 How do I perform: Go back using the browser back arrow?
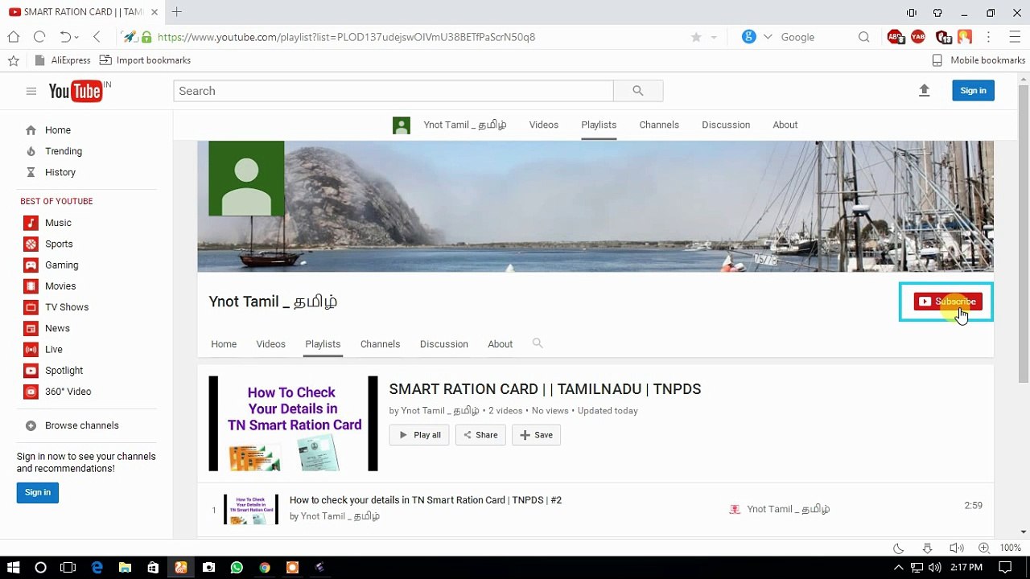pyautogui.click(x=97, y=37)
